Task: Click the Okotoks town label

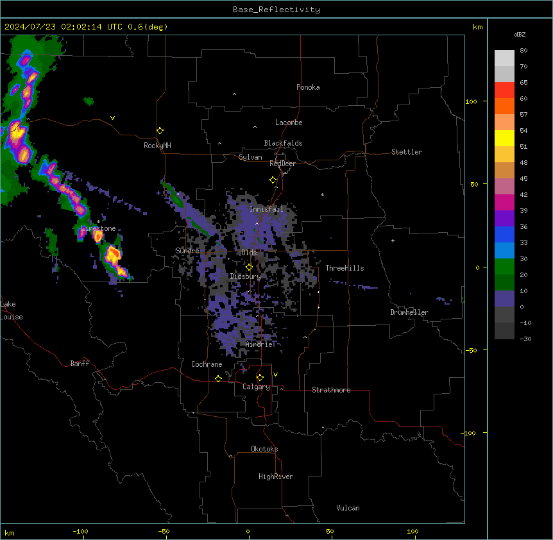Action: [x=264, y=449]
